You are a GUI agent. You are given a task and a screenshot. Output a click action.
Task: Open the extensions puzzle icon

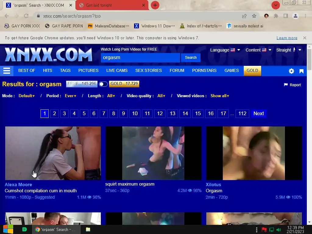coord(276,16)
